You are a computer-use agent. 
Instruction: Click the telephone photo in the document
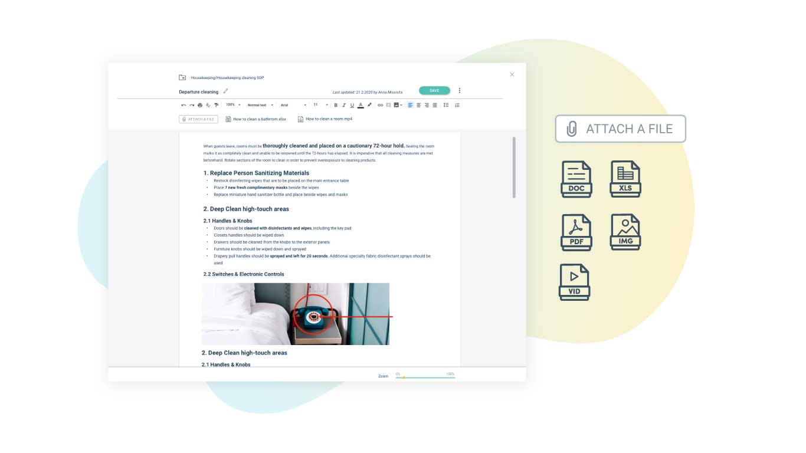(296, 314)
